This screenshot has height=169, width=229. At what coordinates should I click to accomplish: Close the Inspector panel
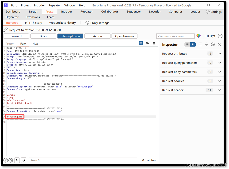[219, 44]
